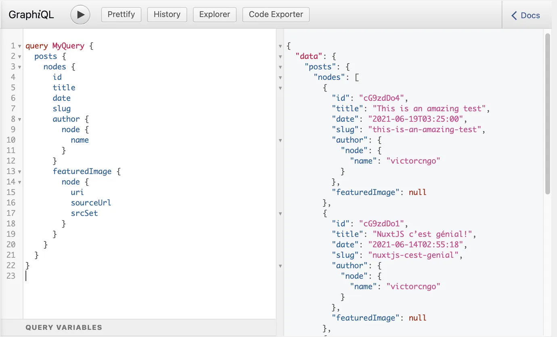The image size is (557, 337).
Task: Click the results pane vertical scrollbar
Action: pyautogui.click(x=547, y=113)
